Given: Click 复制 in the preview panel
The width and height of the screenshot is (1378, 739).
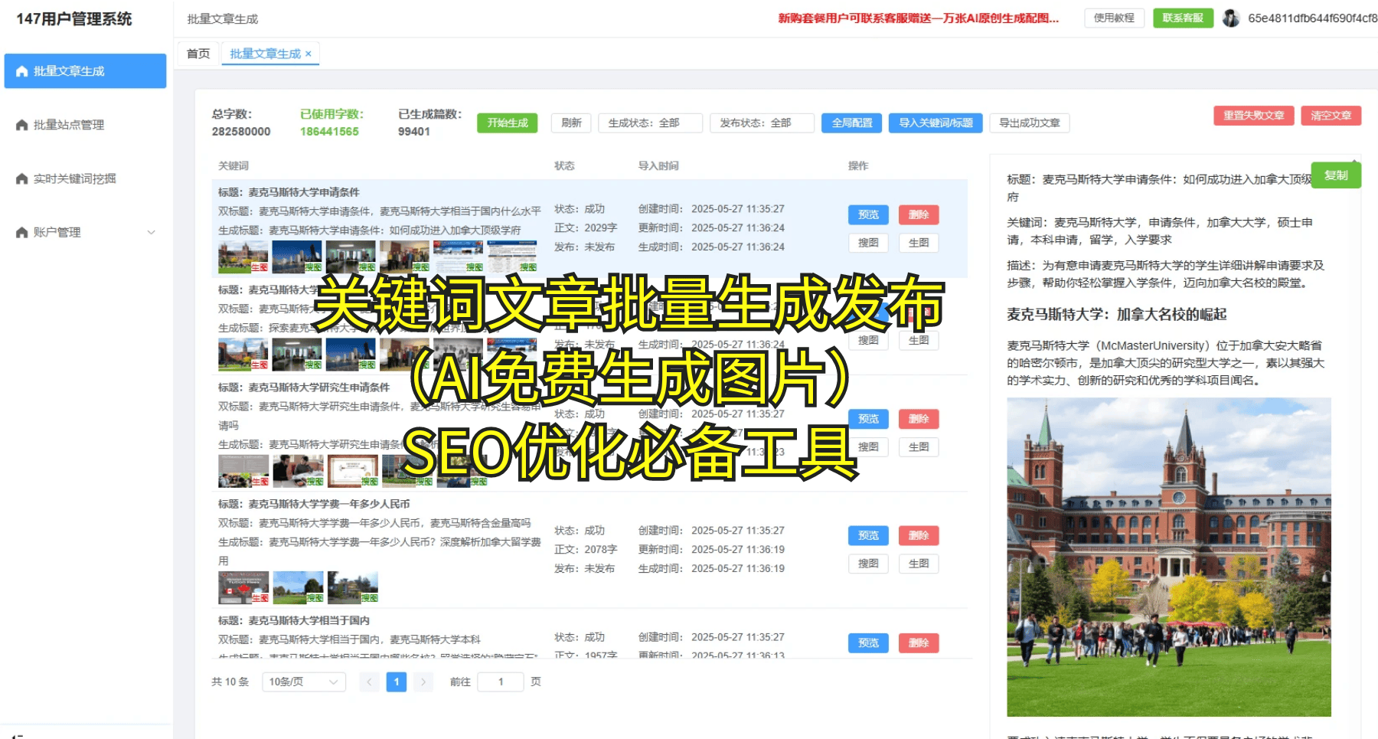Looking at the screenshot, I should click(x=1337, y=175).
